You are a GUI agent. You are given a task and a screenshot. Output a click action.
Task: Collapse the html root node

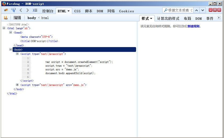(x=4, y=28)
